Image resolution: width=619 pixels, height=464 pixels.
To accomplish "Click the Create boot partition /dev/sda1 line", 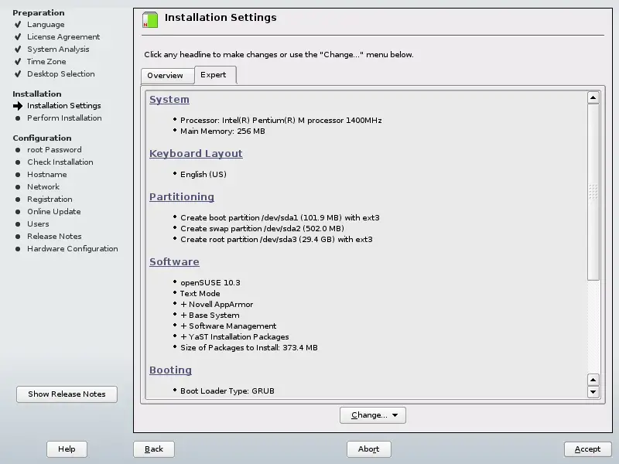I will 280,218.
